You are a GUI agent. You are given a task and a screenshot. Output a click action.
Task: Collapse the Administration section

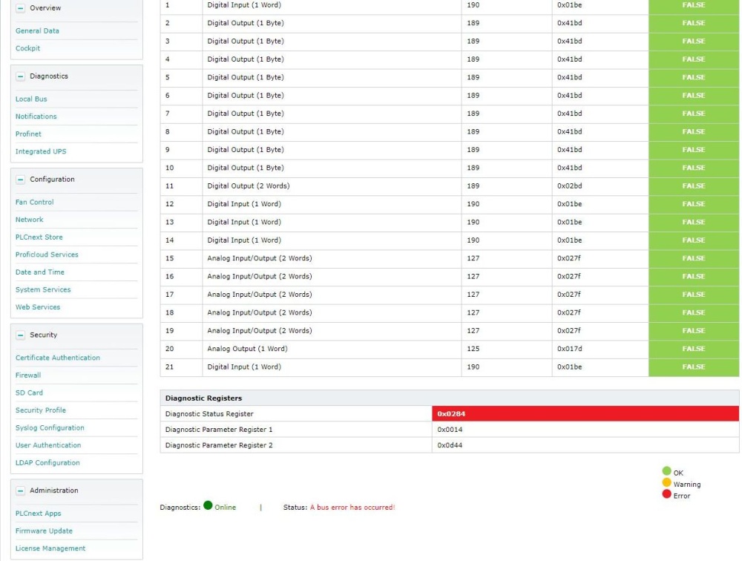click(20, 491)
